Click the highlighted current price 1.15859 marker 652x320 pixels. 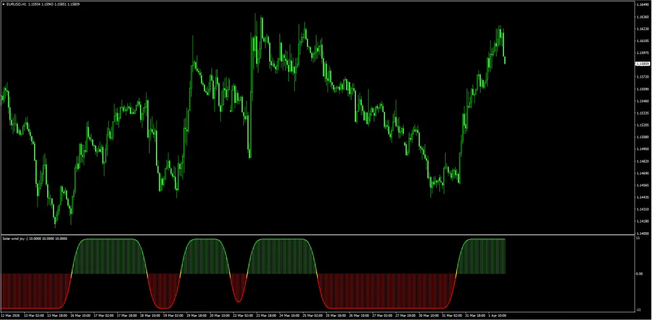[x=642, y=64]
